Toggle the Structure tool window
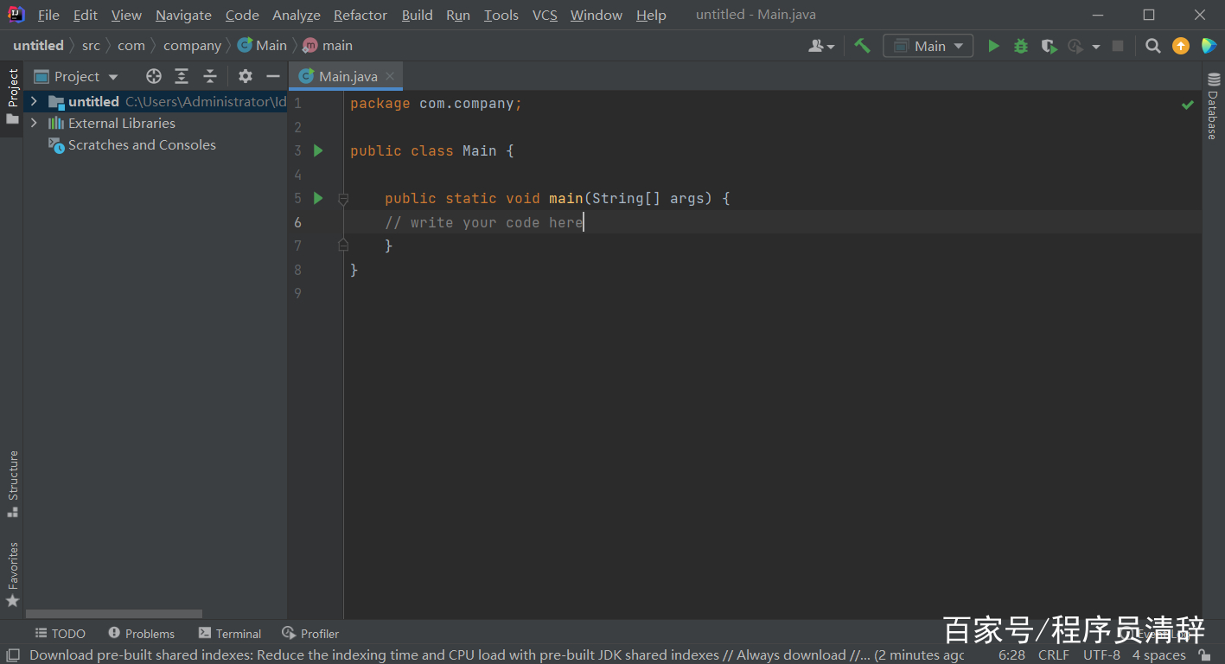This screenshot has height=664, width=1225. (x=12, y=482)
